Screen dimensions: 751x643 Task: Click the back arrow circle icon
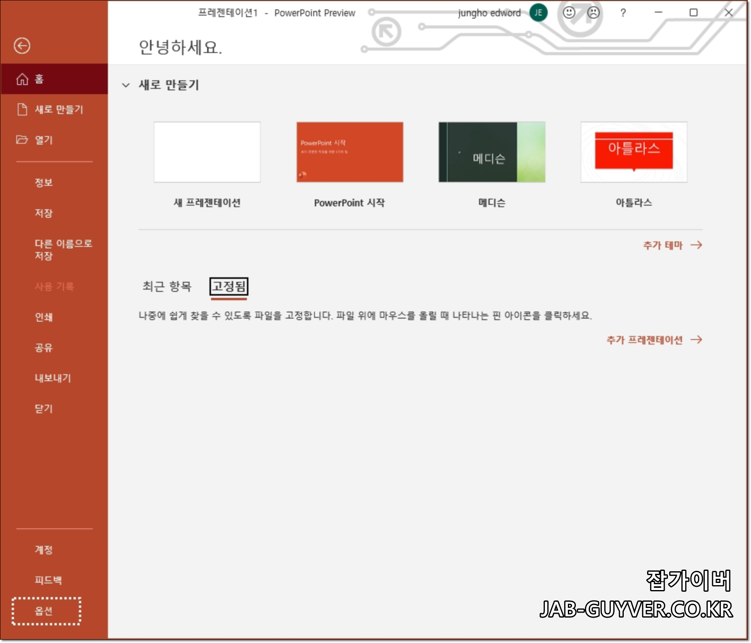[22, 45]
